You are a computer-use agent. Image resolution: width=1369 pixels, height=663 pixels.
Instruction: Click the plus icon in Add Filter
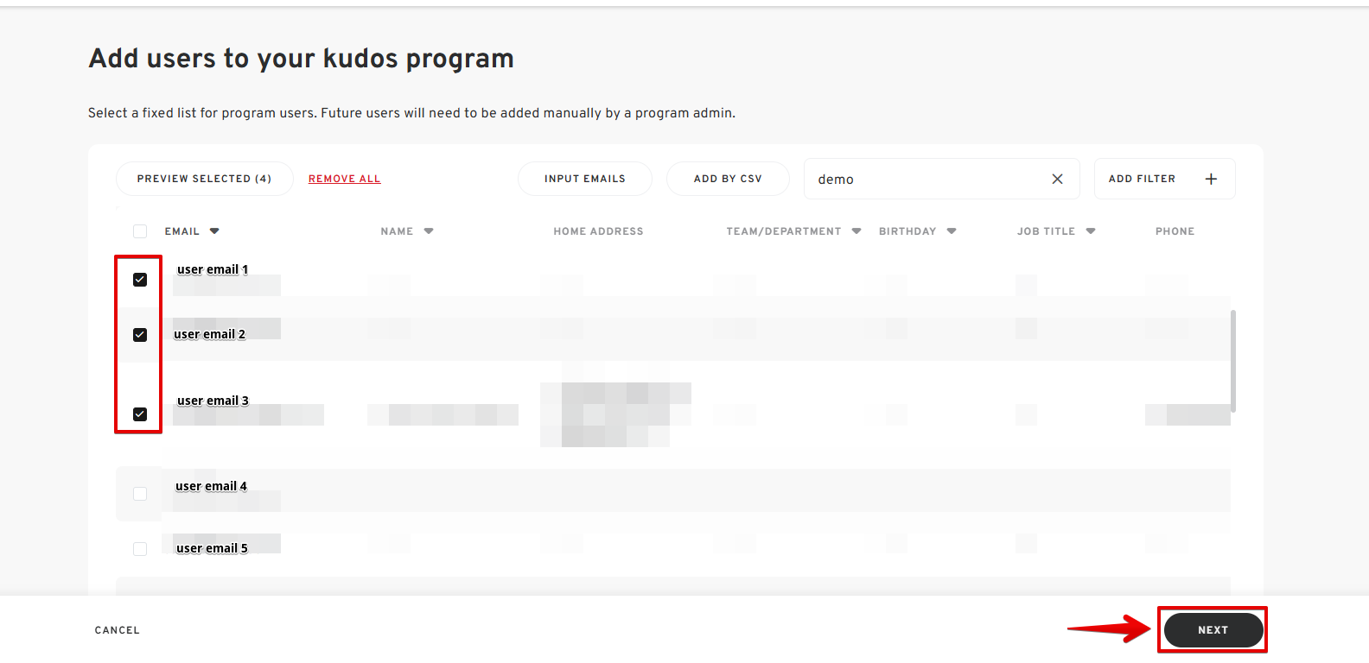(1211, 179)
